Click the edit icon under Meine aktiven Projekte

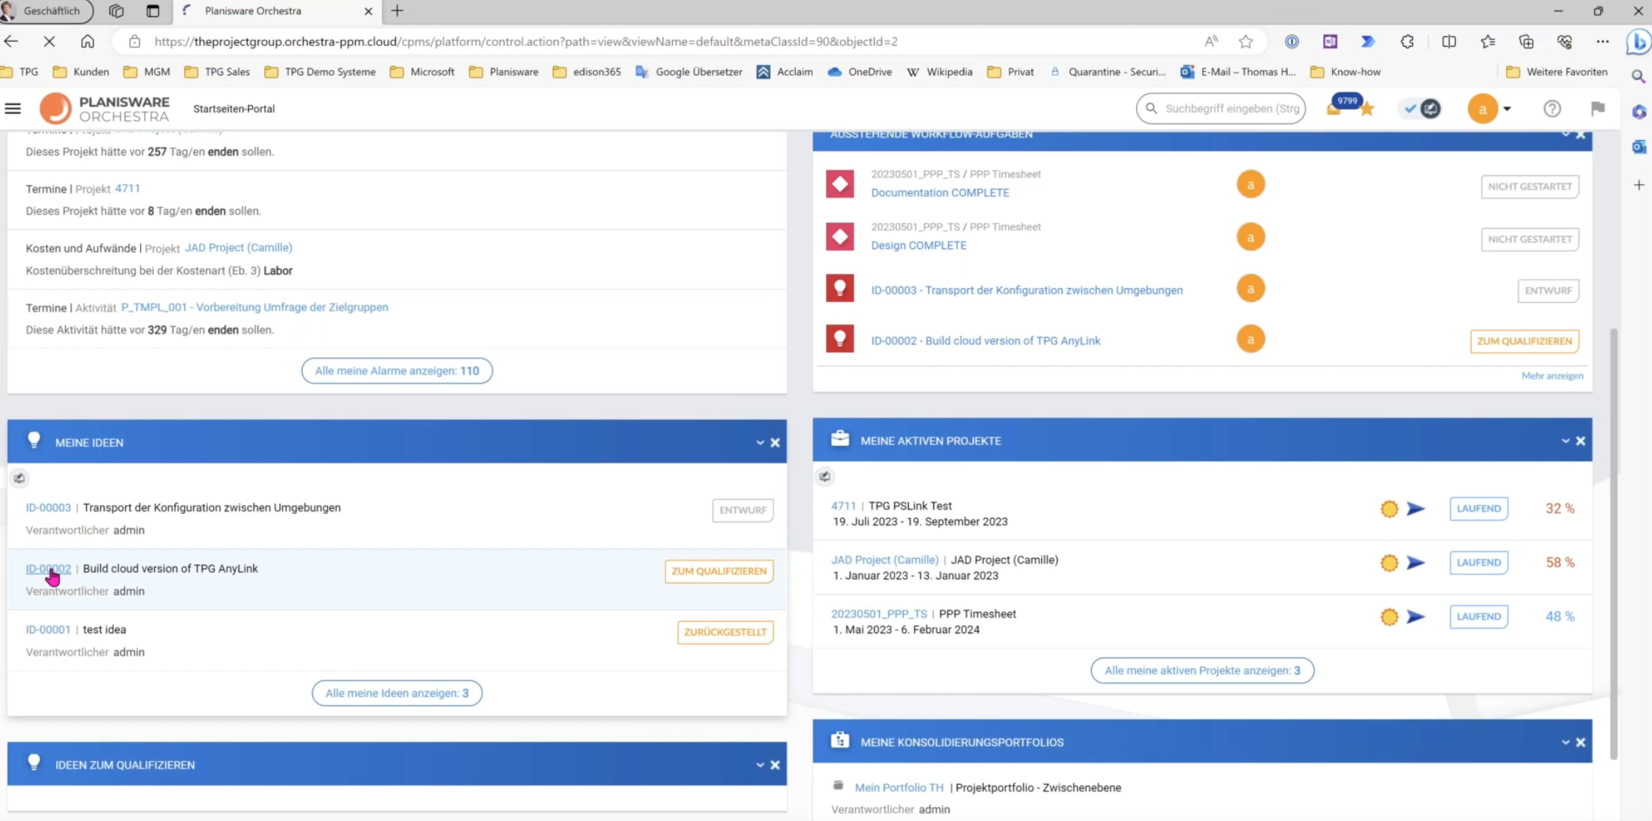[x=825, y=477]
